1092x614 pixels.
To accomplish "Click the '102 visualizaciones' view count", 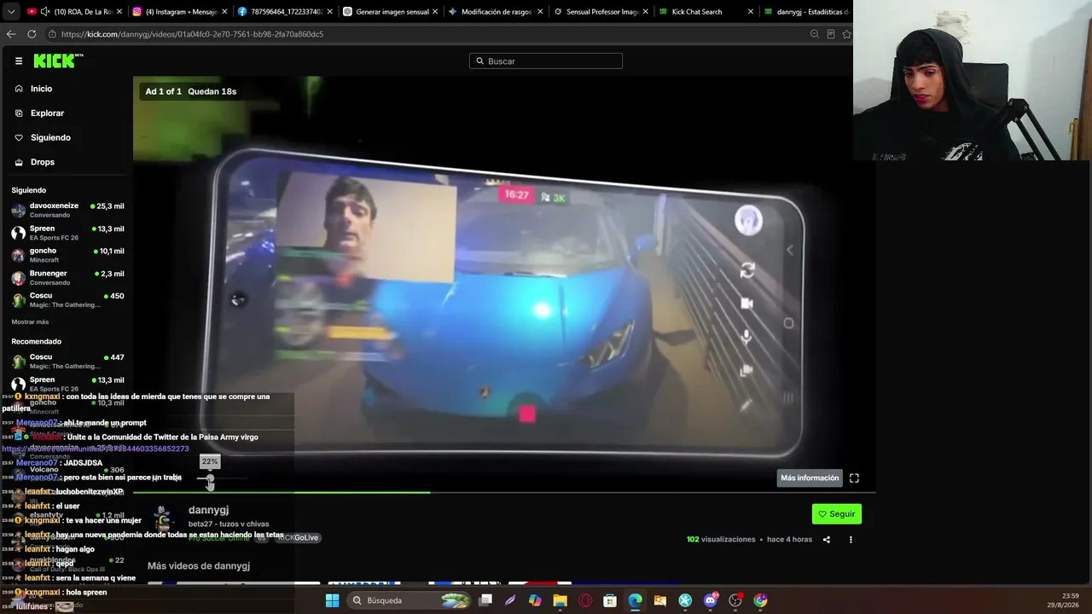I will 721,540.
